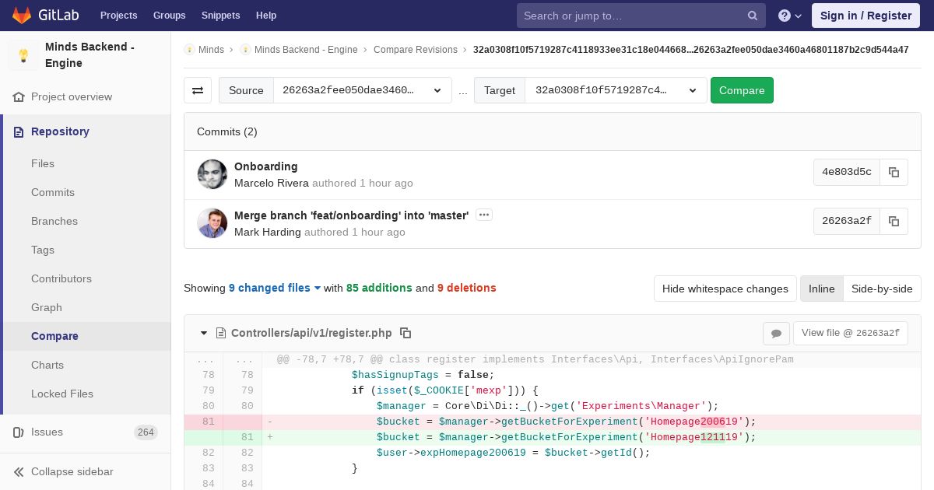
Task: Expand the 9 changed files list
Action: pos(275,288)
